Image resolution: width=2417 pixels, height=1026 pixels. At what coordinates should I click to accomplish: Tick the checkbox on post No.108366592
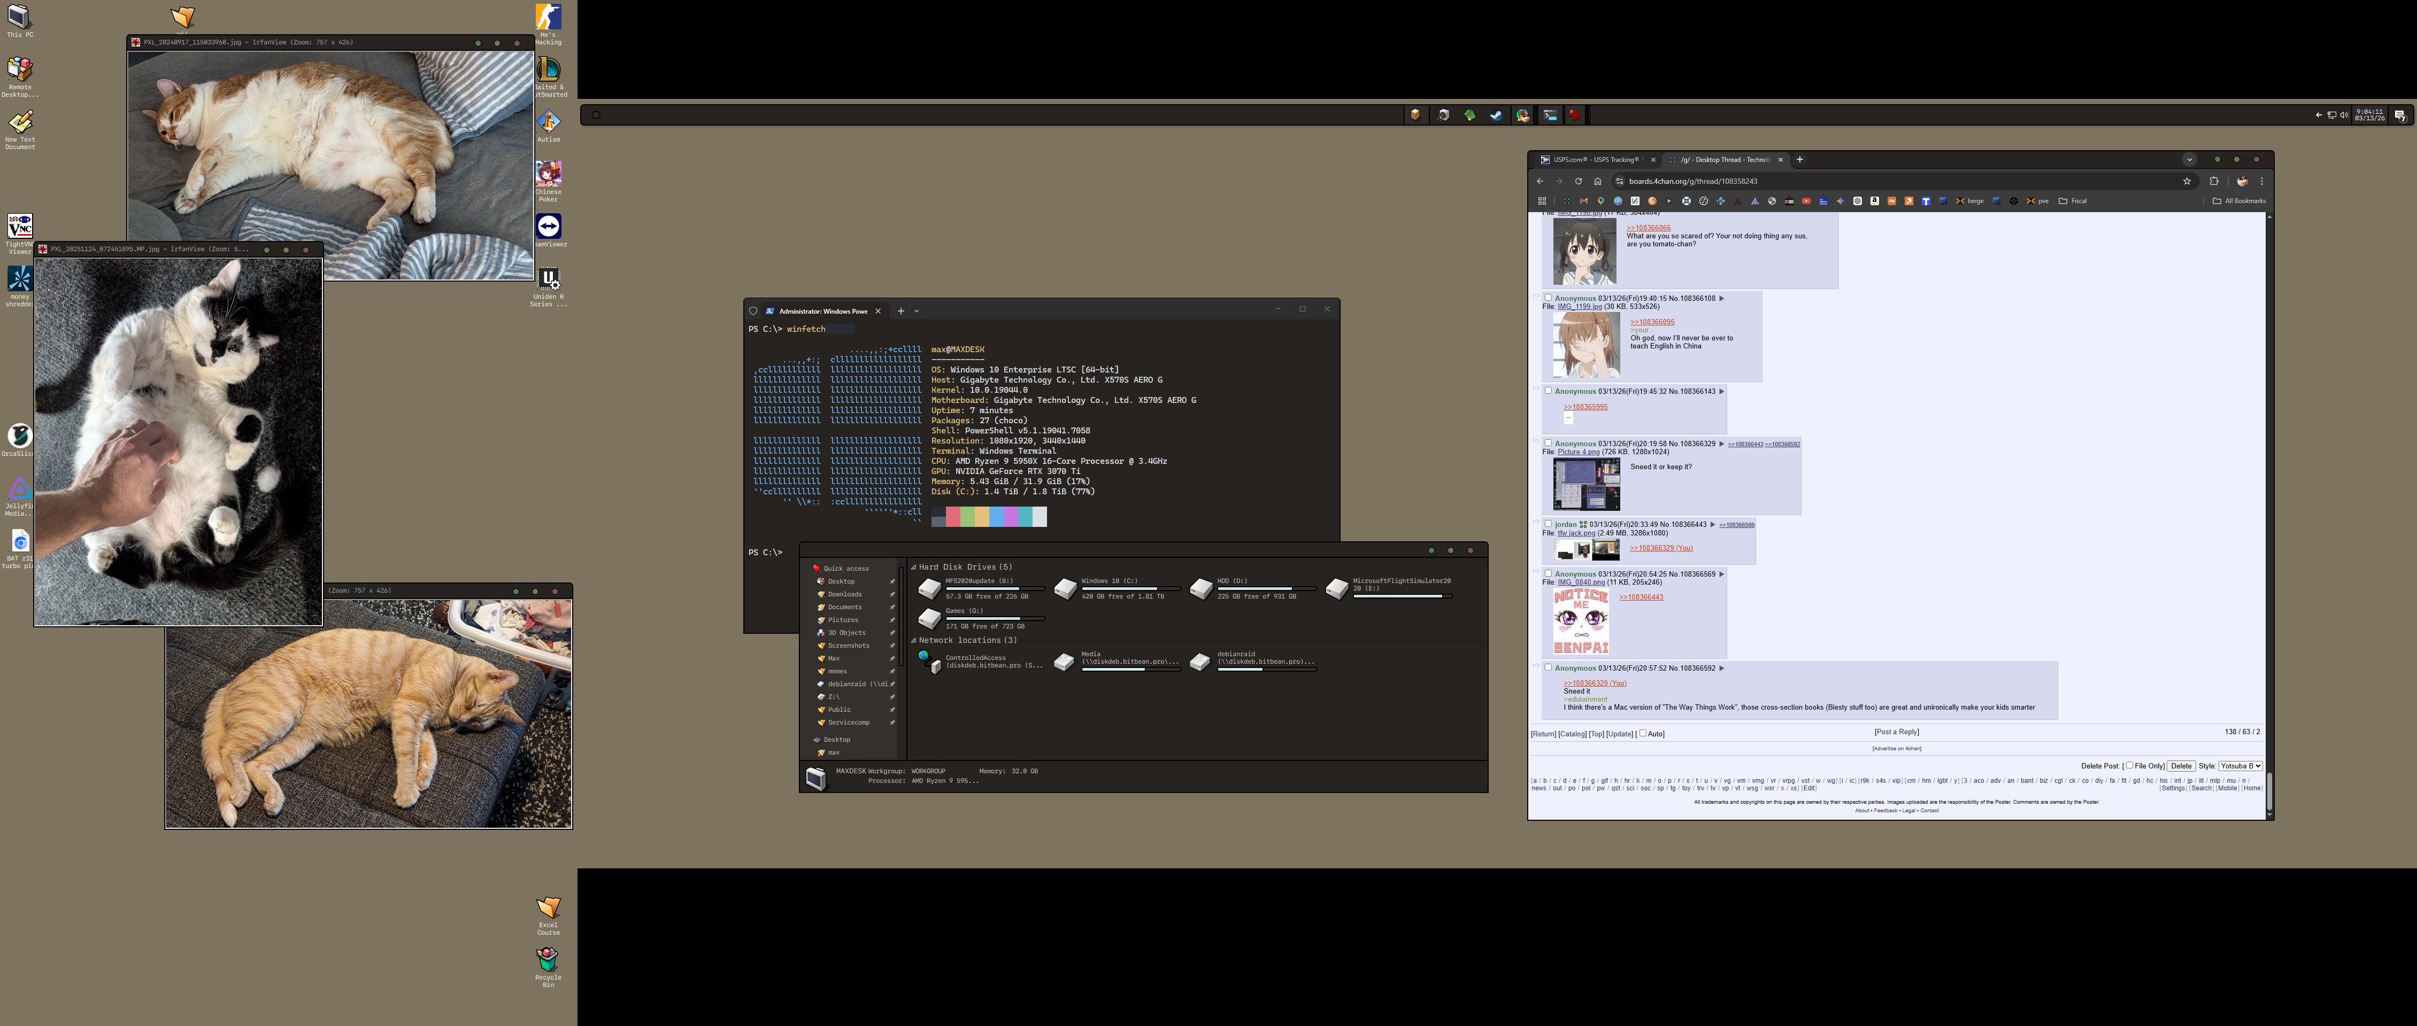pos(1548,667)
